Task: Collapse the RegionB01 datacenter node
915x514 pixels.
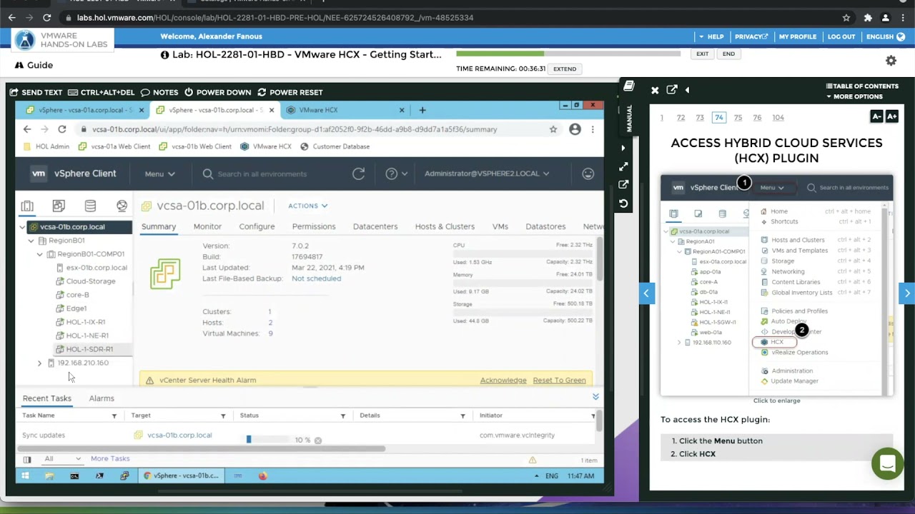Action: coord(31,241)
